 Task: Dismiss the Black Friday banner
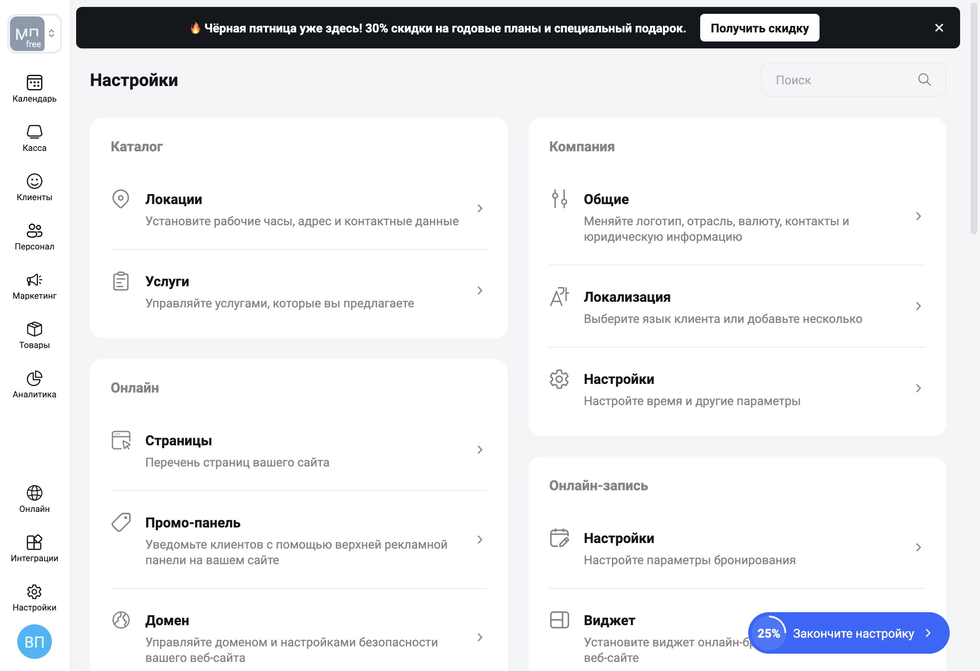[x=939, y=28]
